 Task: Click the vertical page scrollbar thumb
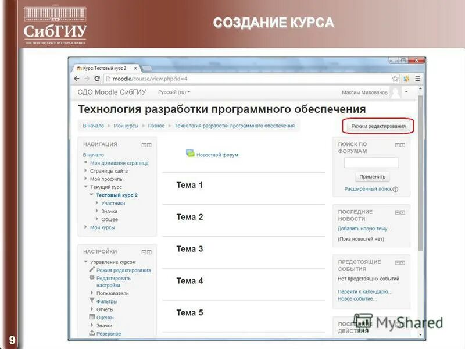(x=420, y=173)
